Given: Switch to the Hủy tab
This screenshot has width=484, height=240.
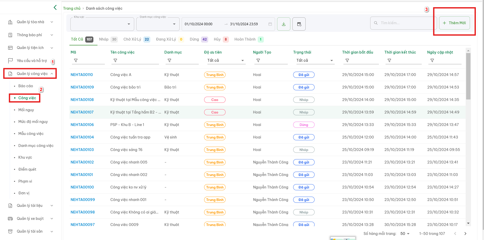Looking at the screenshot, I should pyautogui.click(x=221, y=39).
